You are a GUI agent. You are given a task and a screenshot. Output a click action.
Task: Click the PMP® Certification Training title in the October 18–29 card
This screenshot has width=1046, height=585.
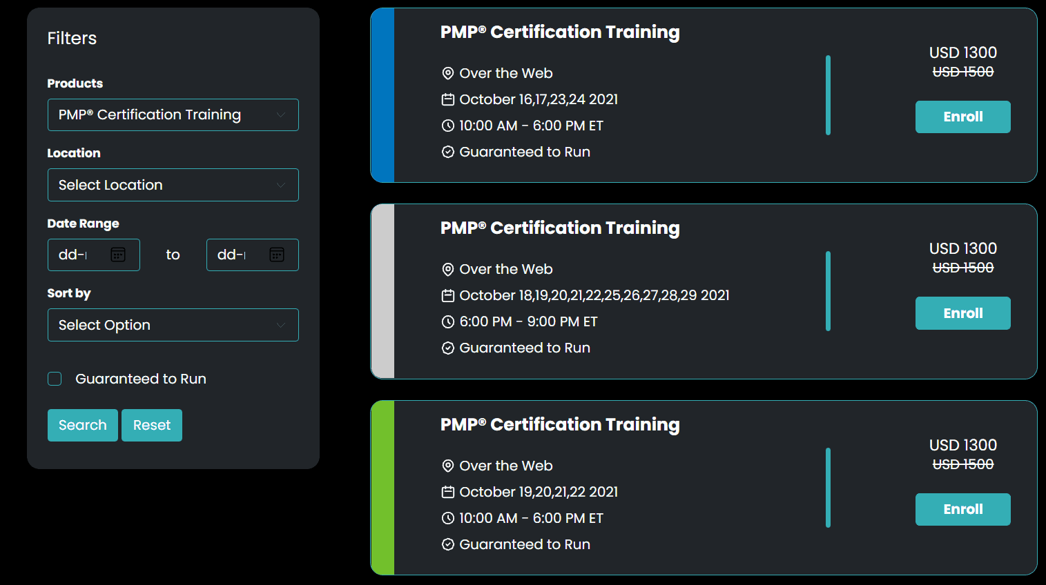(560, 228)
